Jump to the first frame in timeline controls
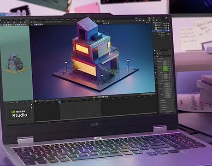This screenshot has width=212, height=166. coord(98,97)
